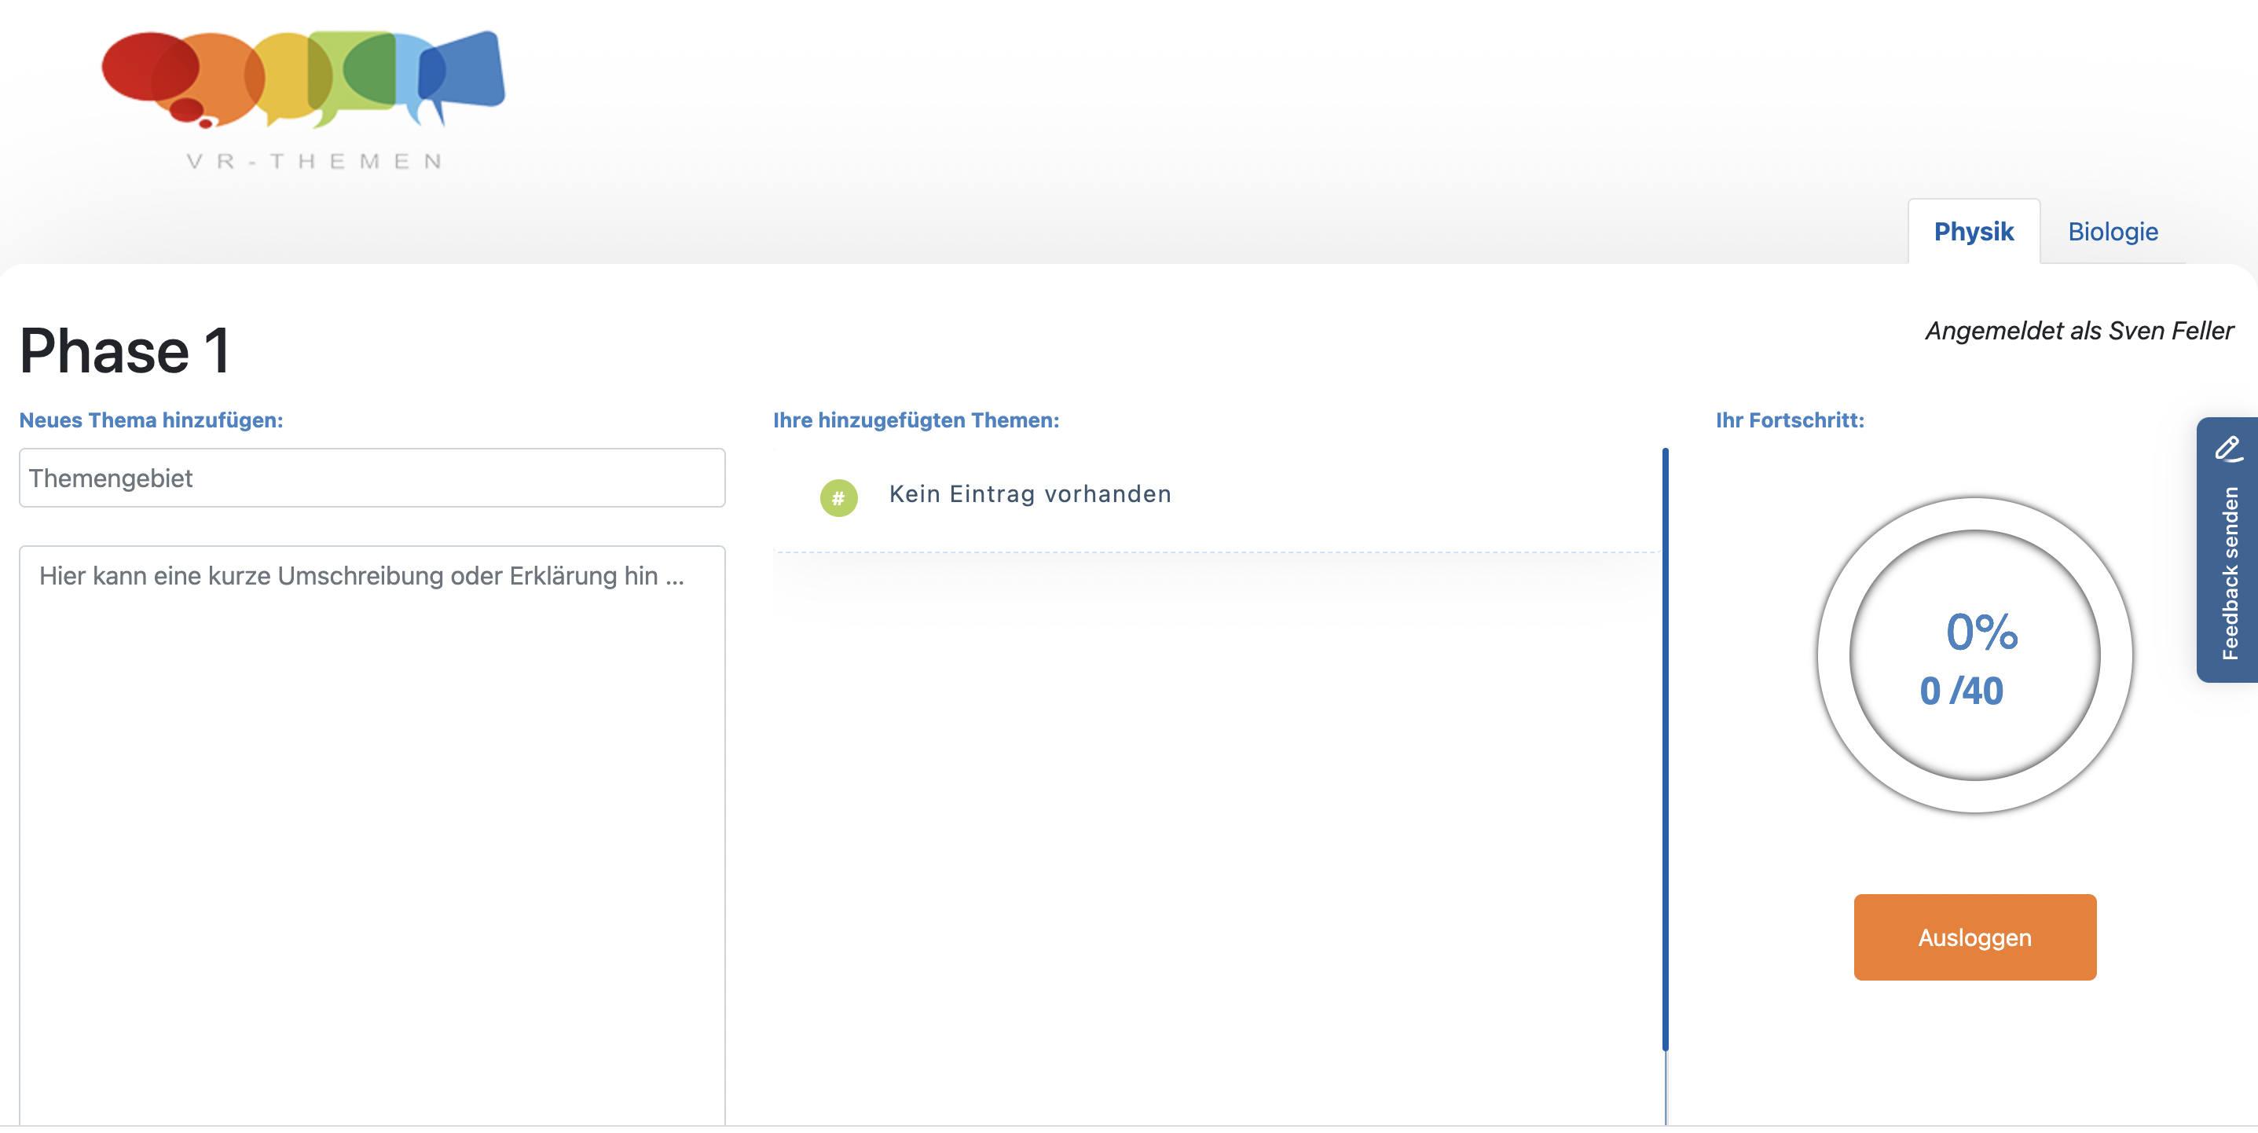Click the 'Neues Thema hinzufügen' label
2258x1133 pixels.
point(151,420)
